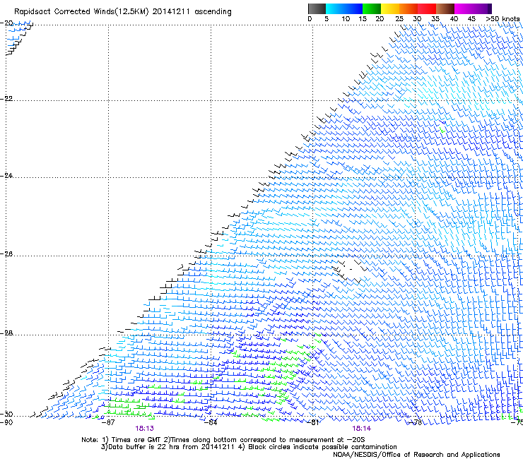Click the longitude label '-90'
Viewport: 523px width, 459px height.
pyautogui.click(x=6, y=423)
